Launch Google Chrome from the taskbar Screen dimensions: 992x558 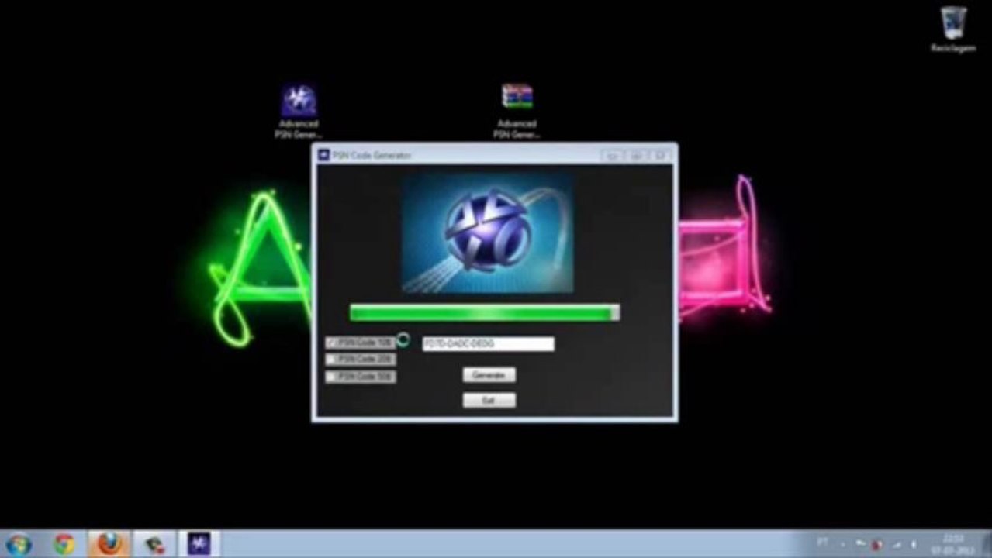[x=64, y=544]
